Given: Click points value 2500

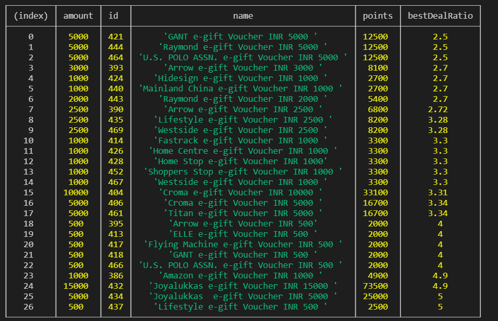Looking at the screenshot, I should [x=378, y=307].
